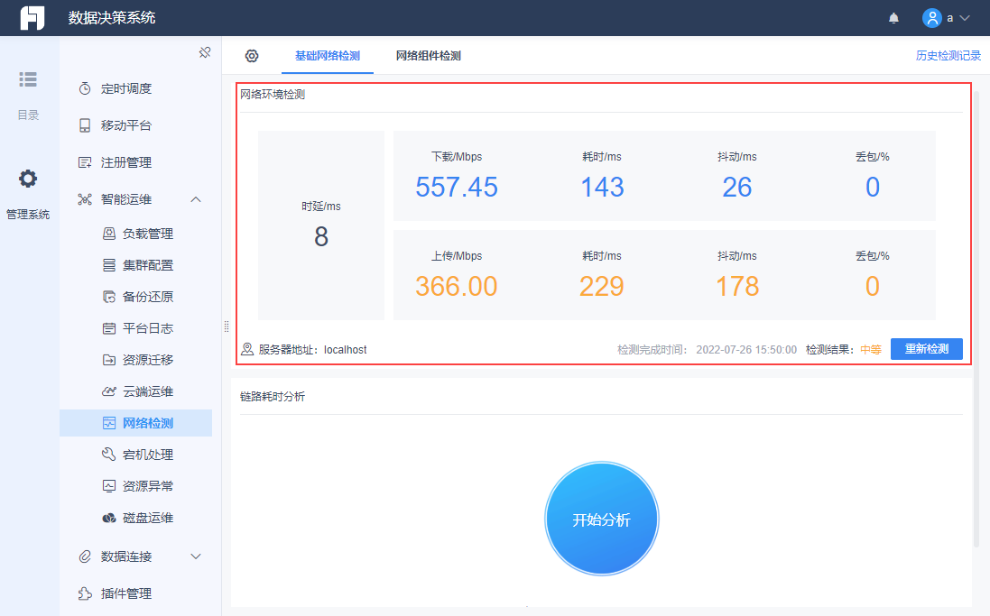Click the 平台日志 icon

pos(108,328)
